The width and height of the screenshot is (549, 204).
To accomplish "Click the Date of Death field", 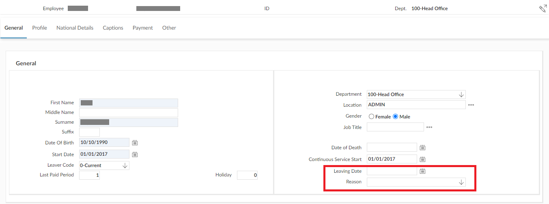I will (x=392, y=147).
